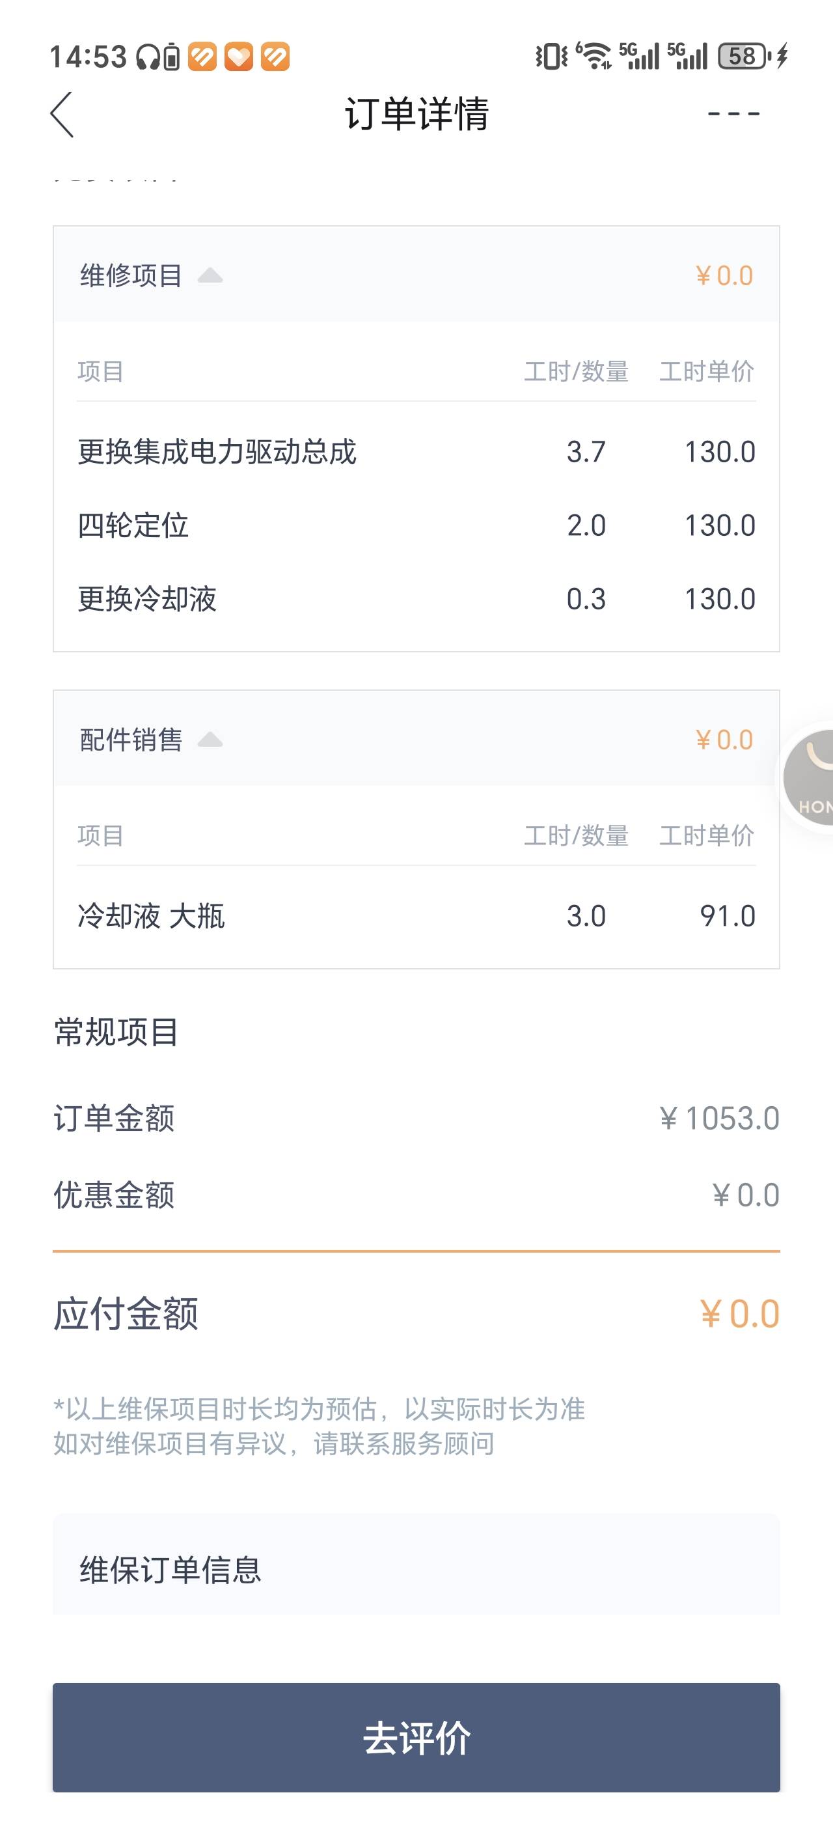Tap the orange heart notification icon
This screenshot has width=833, height=1823.
point(239,57)
